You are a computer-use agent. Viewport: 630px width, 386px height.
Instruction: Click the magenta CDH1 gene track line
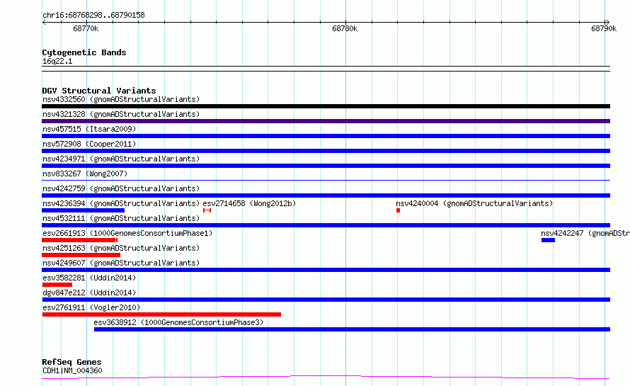coord(326,378)
